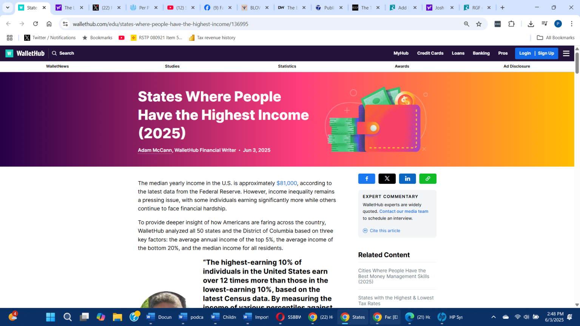The width and height of the screenshot is (580, 326).
Task: Reload the page
Action: point(35,24)
